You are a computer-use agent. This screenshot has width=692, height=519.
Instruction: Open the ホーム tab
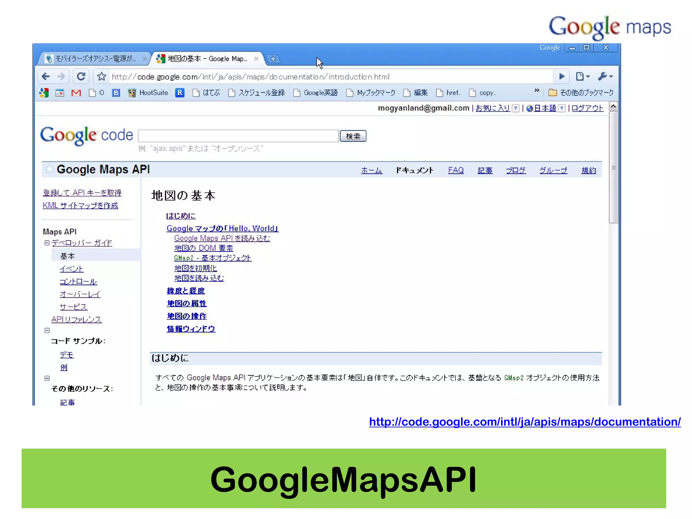pos(372,170)
